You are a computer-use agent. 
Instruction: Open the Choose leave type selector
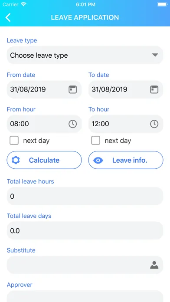(x=85, y=55)
